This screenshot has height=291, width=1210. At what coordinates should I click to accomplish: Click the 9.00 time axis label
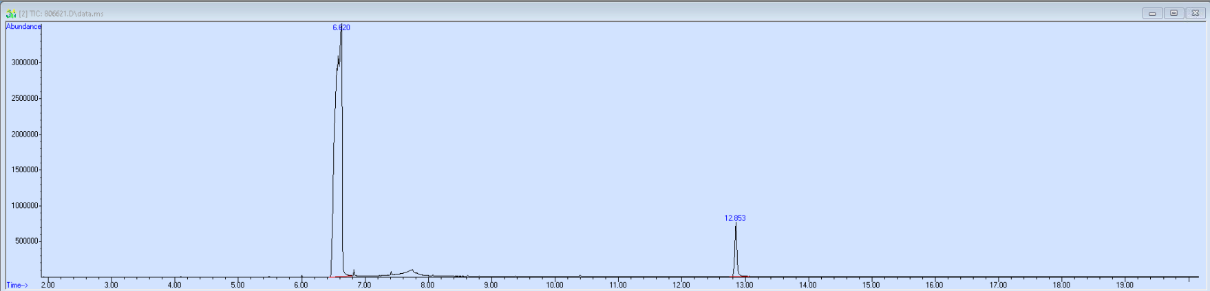coord(491,285)
